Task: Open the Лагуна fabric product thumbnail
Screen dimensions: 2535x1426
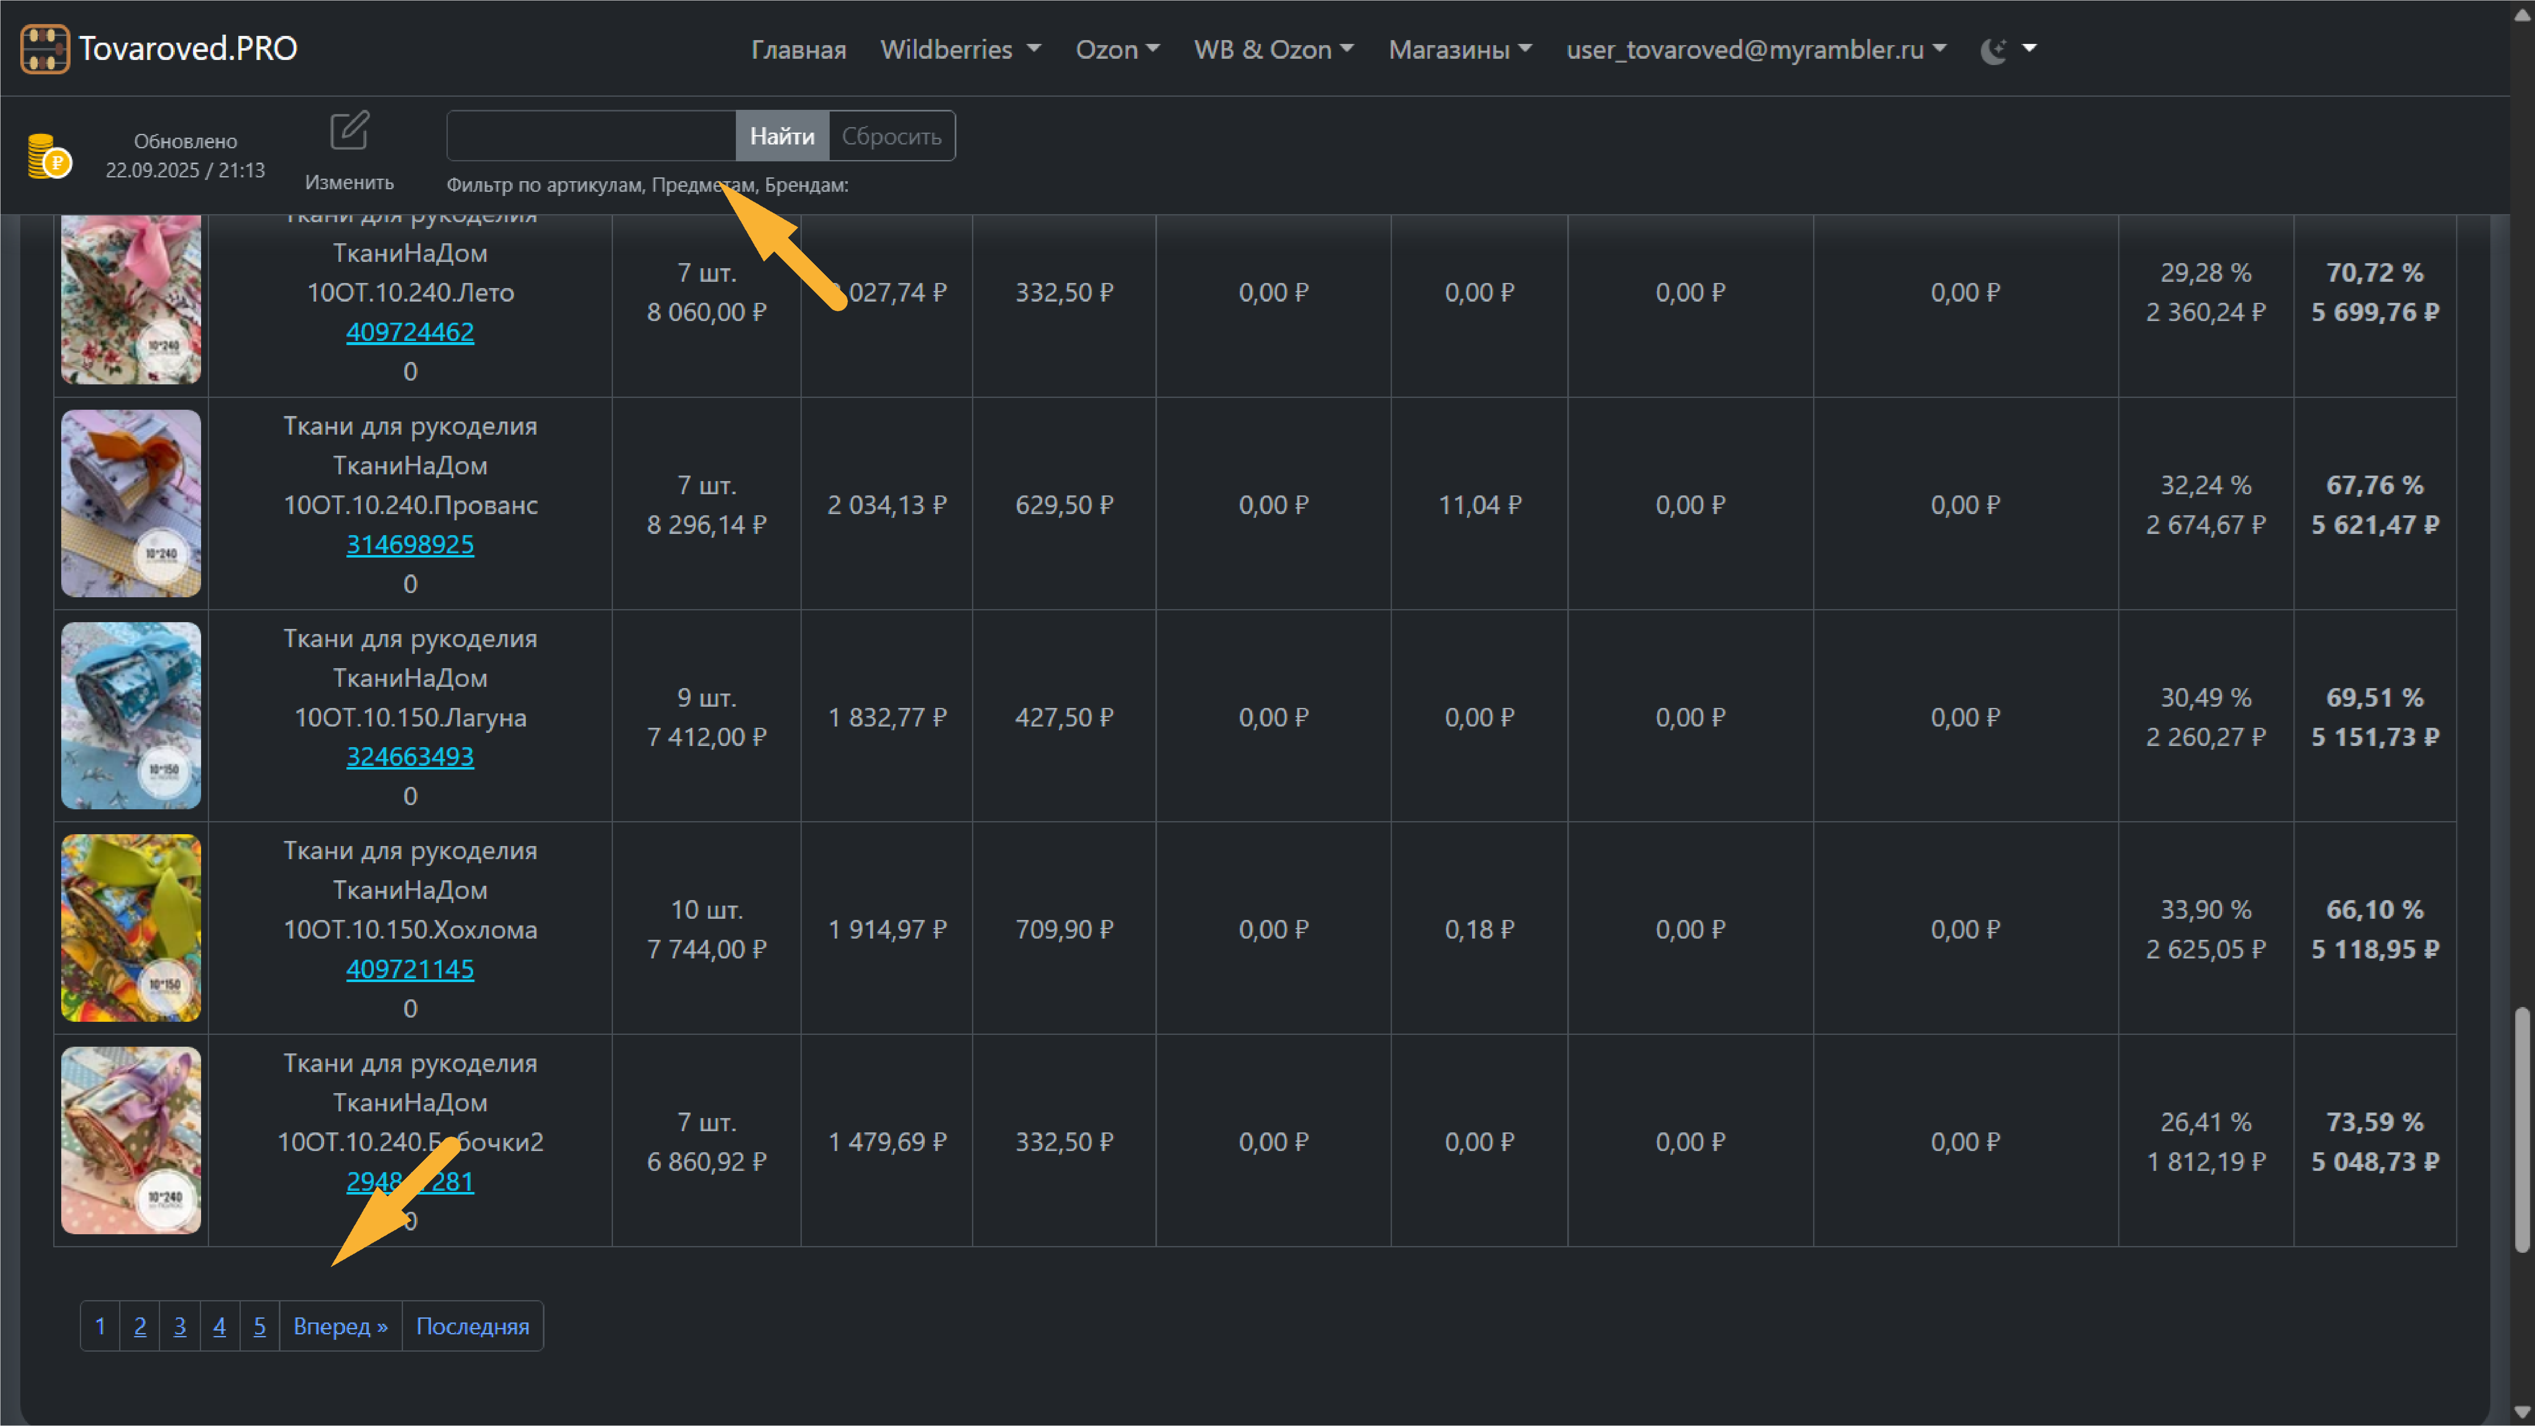Action: click(x=131, y=716)
